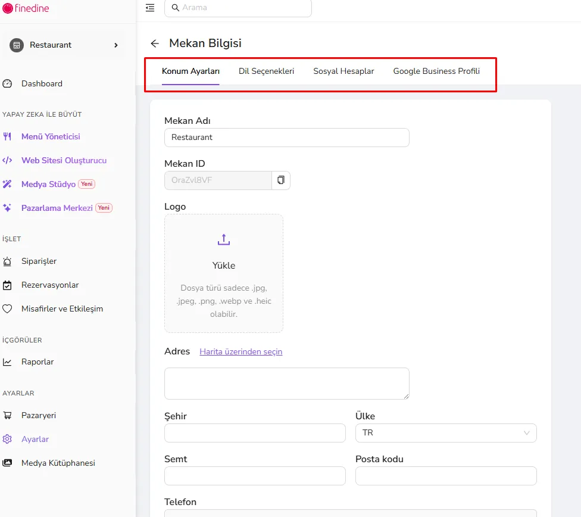The height and width of the screenshot is (517, 581).
Task: Copy the Mekan ID value
Action: pyautogui.click(x=281, y=180)
